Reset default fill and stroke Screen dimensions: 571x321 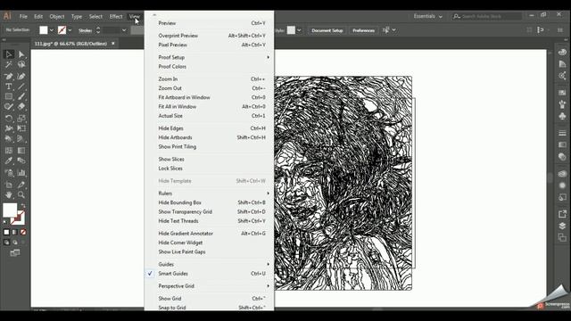(x=5, y=221)
